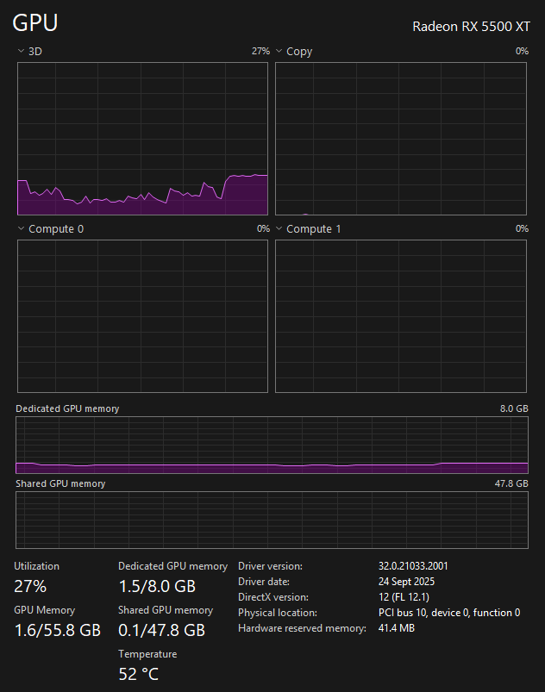Open the Compute 1 engine dropdown chevron
545x692 pixels.
coord(279,228)
